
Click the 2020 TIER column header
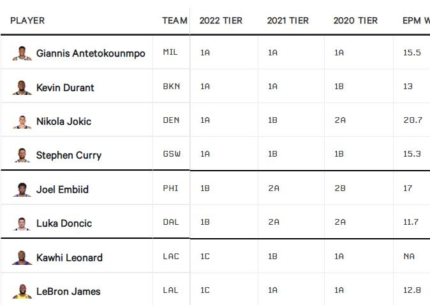[x=355, y=20]
